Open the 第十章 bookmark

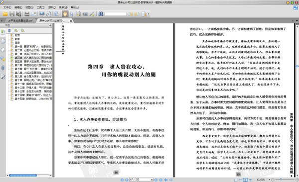click(x=33, y=80)
